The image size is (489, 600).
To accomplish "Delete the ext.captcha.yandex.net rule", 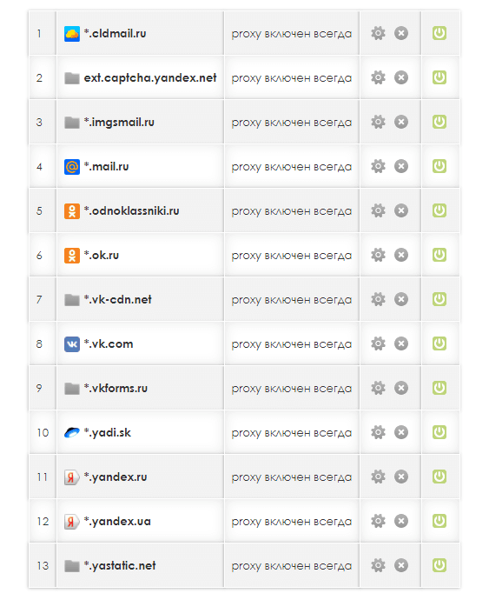I will point(401,77).
